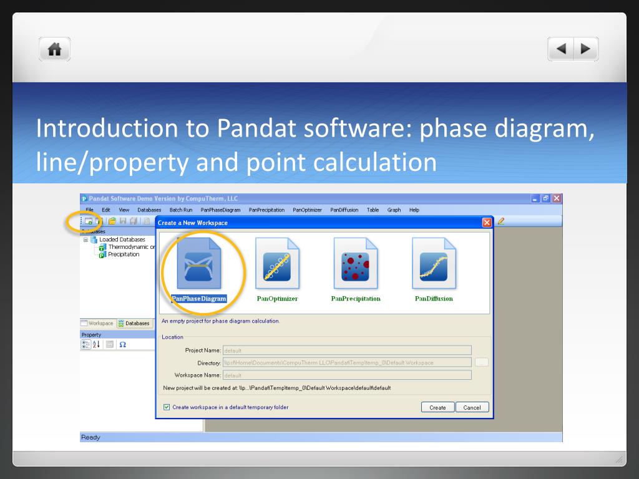Open the Table menu
This screenshot has height=479, width=639.
[x=373, y=210]
